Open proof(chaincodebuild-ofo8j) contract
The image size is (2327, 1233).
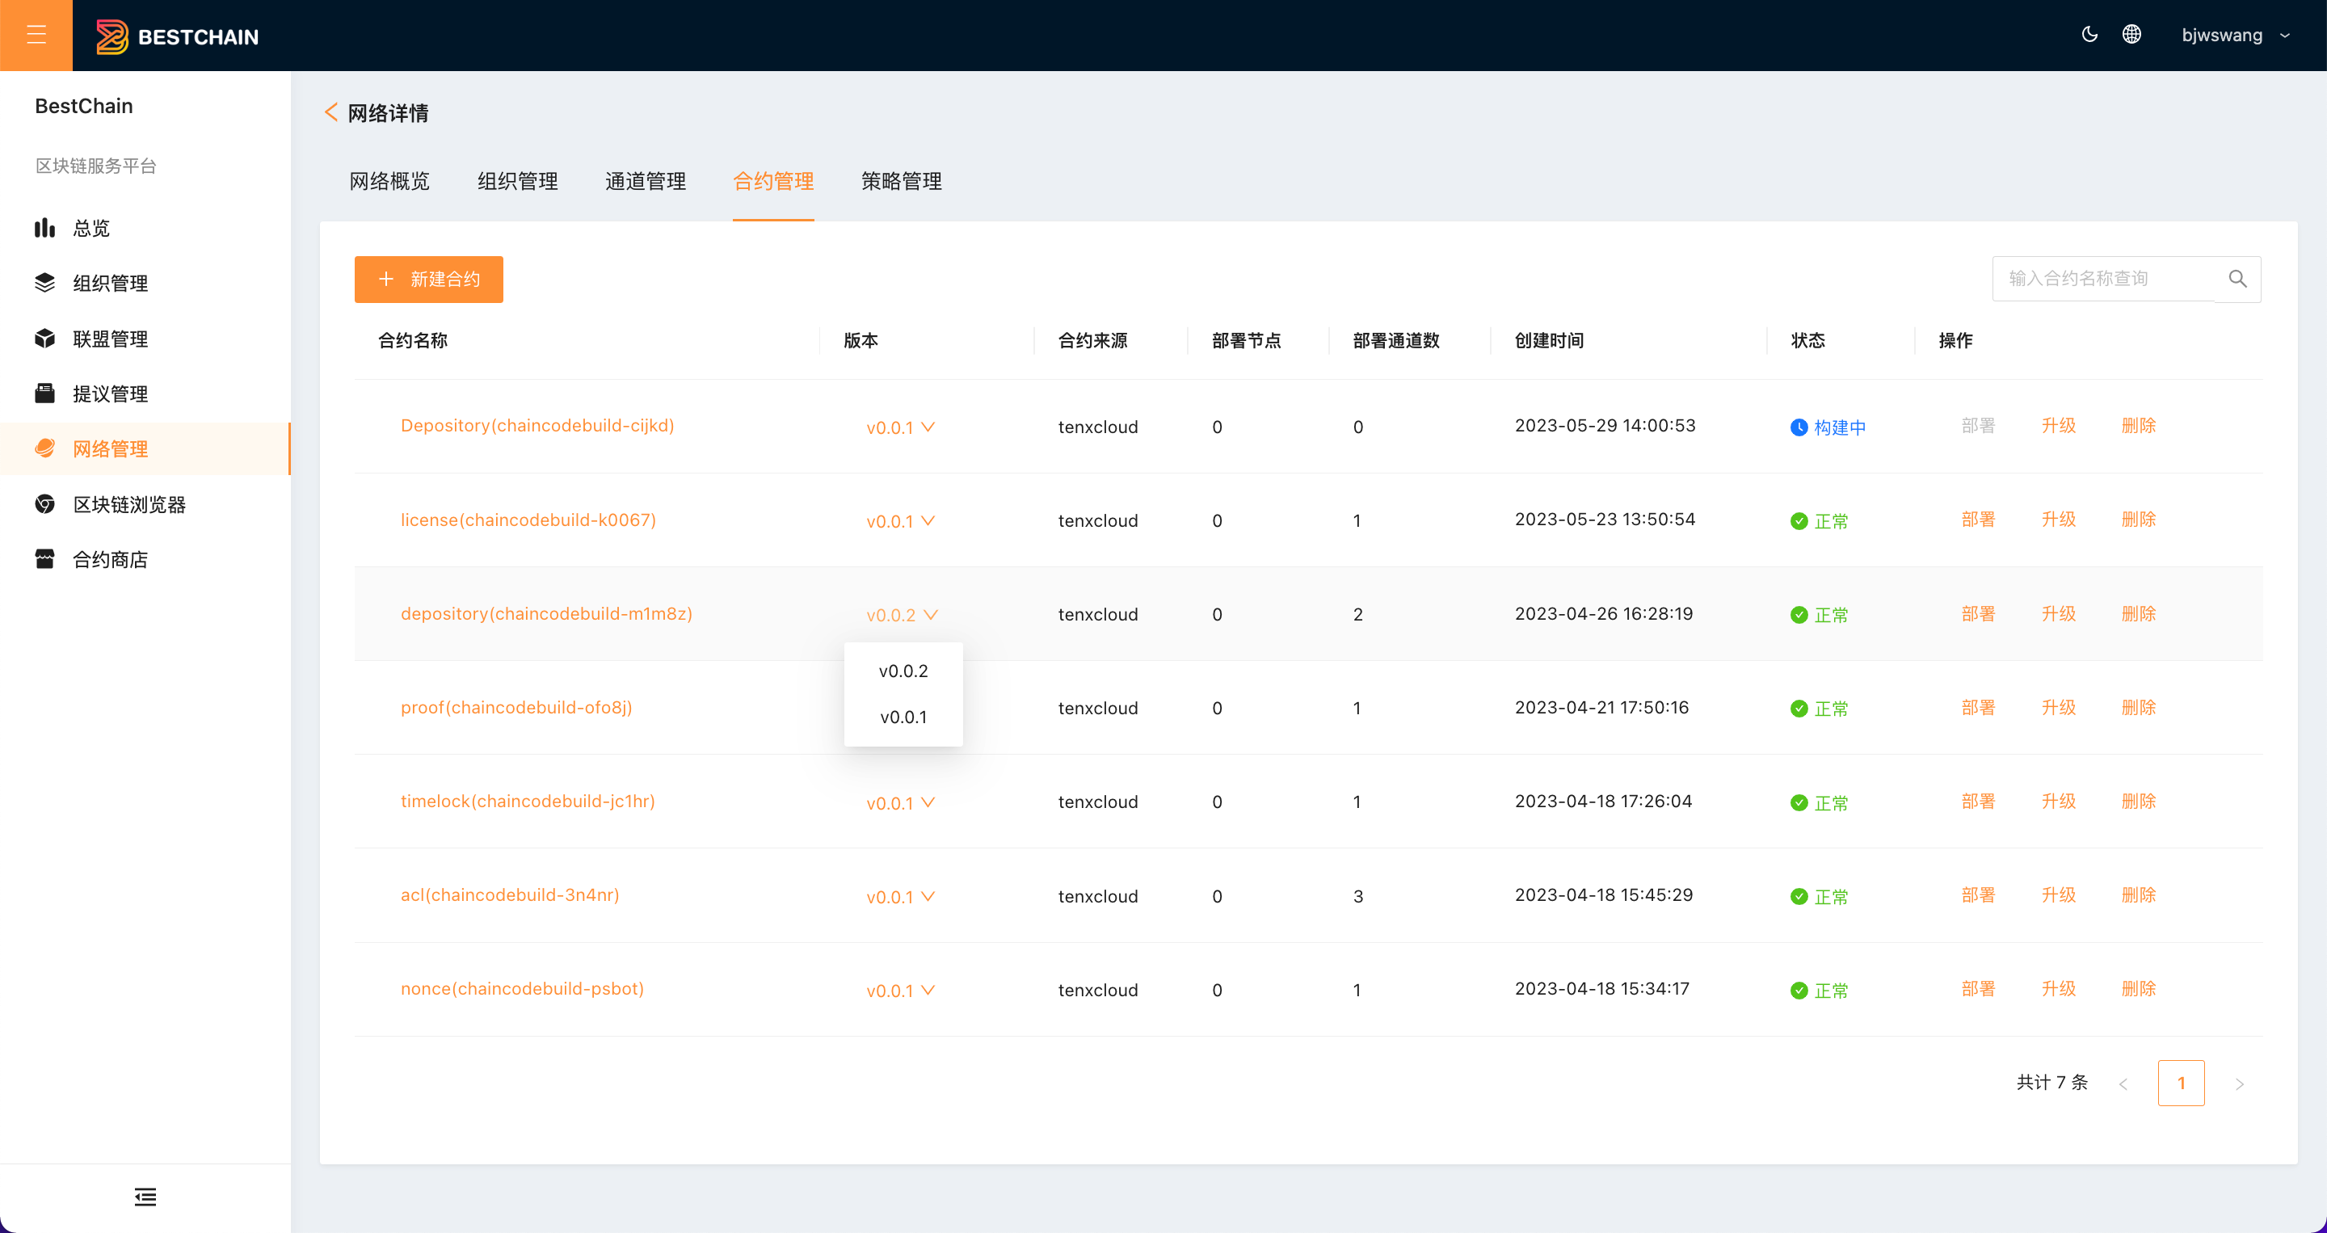point(517,707)
